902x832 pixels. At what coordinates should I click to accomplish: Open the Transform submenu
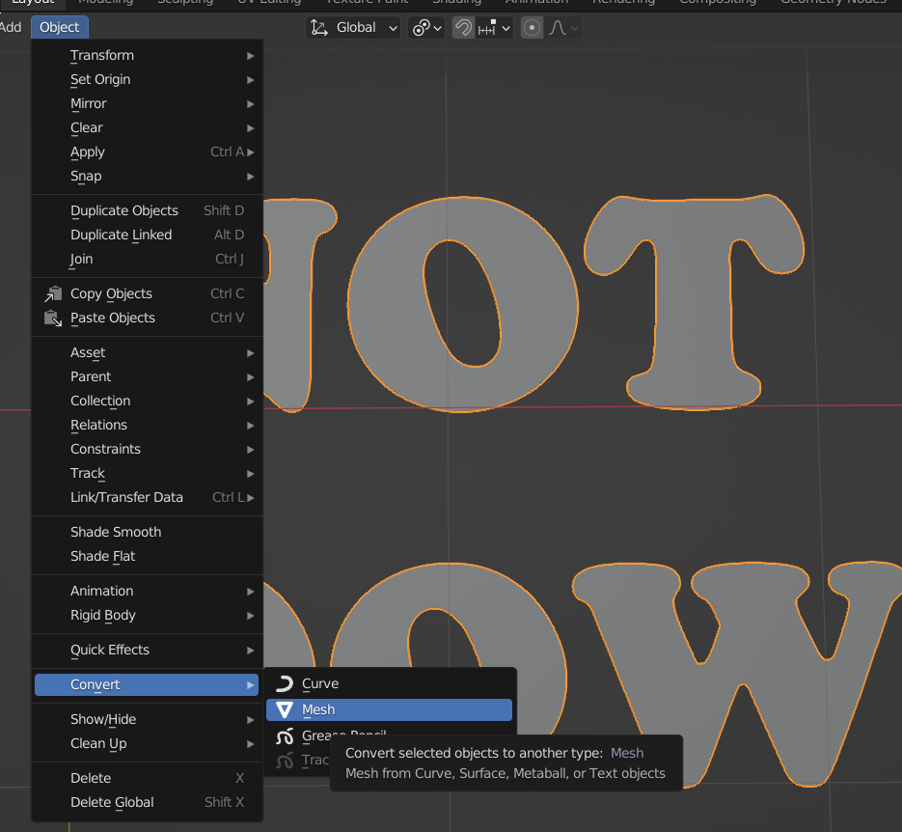click(147, 55)
